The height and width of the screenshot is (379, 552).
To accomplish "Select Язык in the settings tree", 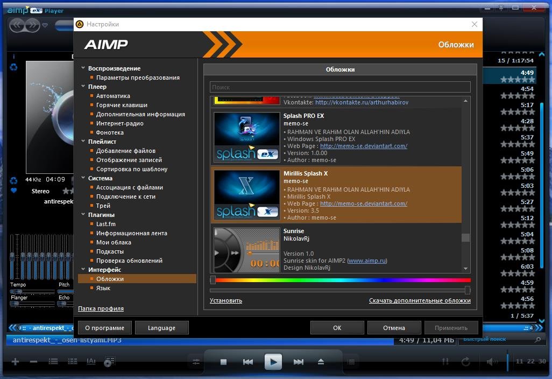I will point(103,288).
